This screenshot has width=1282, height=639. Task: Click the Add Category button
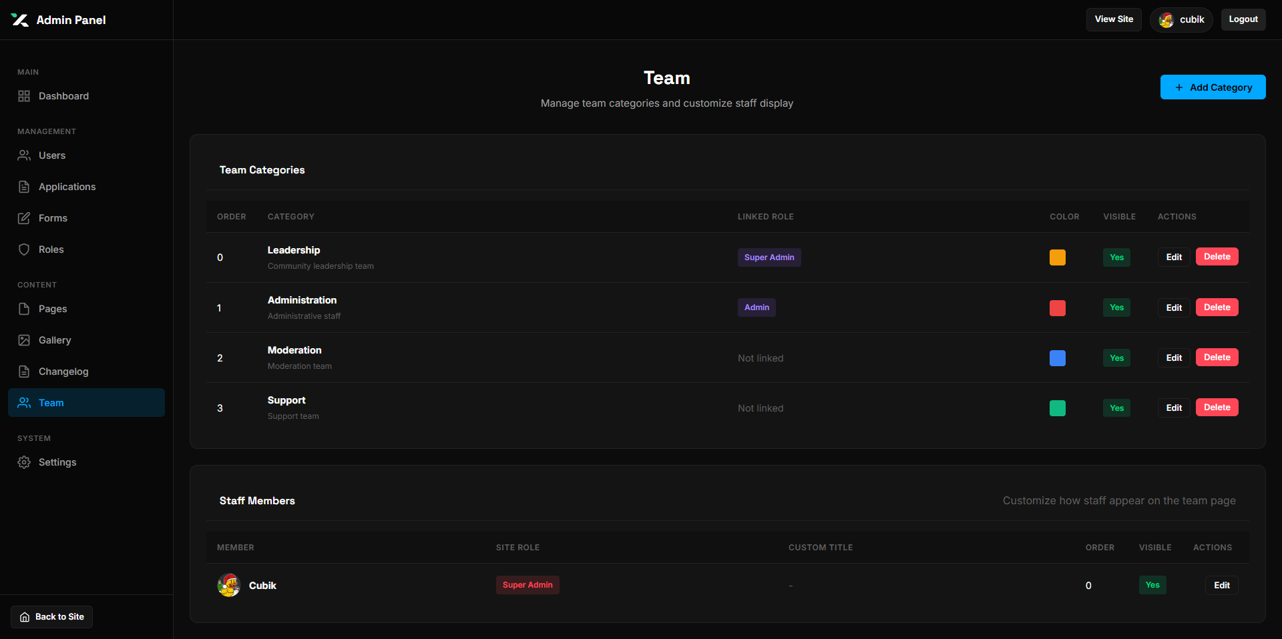pyautogui.click(x=1213, y=87)
